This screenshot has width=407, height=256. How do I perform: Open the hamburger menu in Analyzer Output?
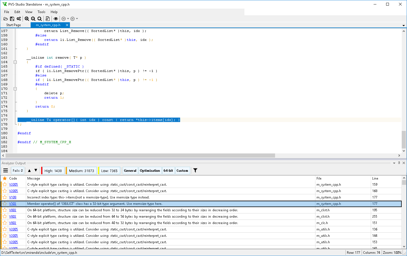point(6,170)
